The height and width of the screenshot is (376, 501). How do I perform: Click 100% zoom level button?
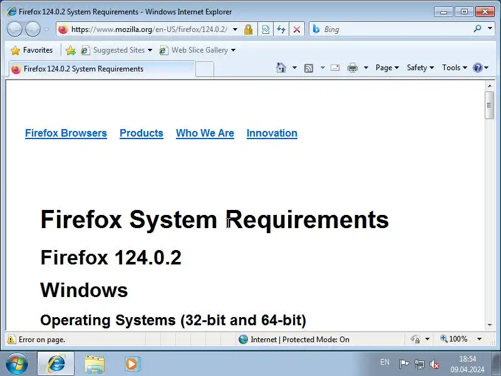tap(453, 339)
